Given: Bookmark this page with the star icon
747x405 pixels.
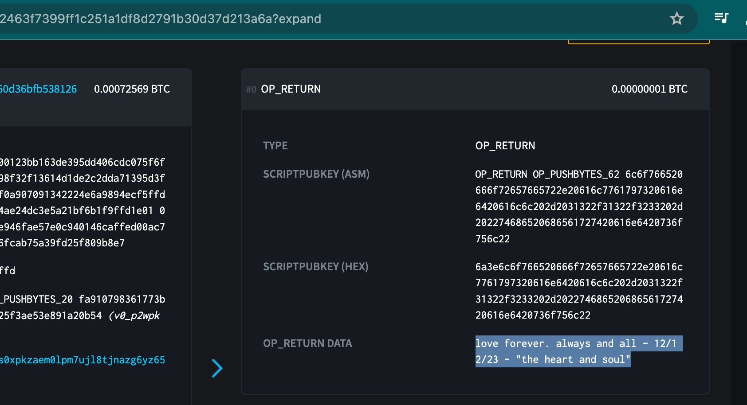Looking at the screenshot, I should [x=676, y=19].
